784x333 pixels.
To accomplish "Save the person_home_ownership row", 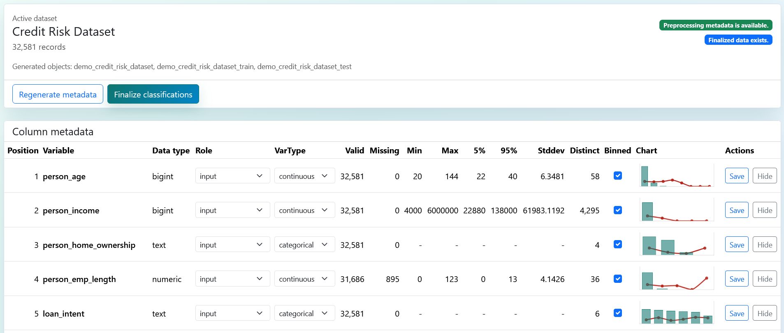I will coord(737,245).
